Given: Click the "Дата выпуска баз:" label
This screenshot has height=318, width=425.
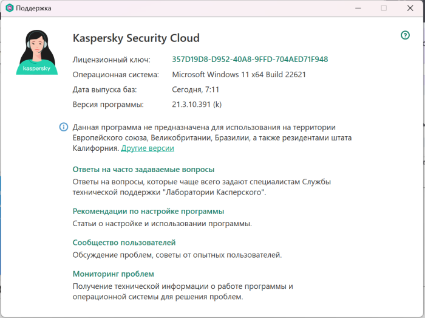Looking at the screenshot, I should point(104,89).
